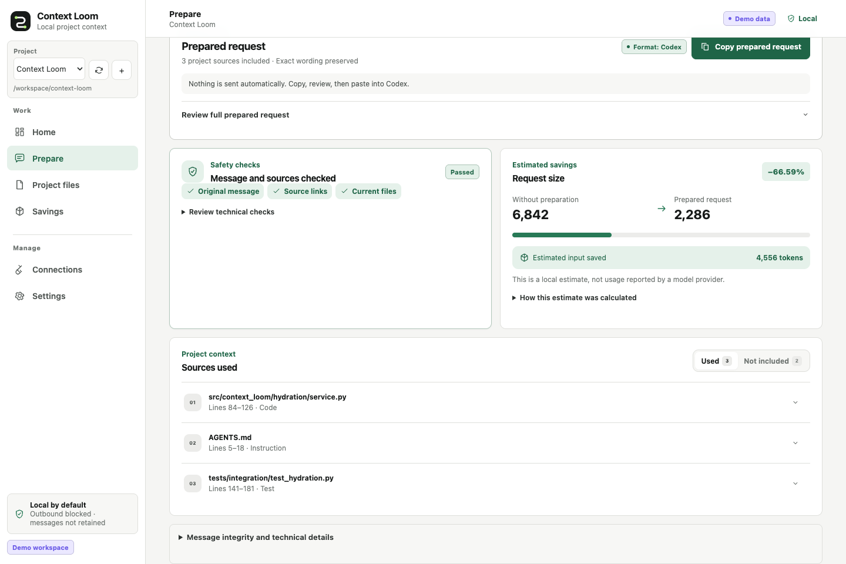This screenshot has width=846, height=564.
Task: Click the AGENTS.md filename
Action: [230, 438]
